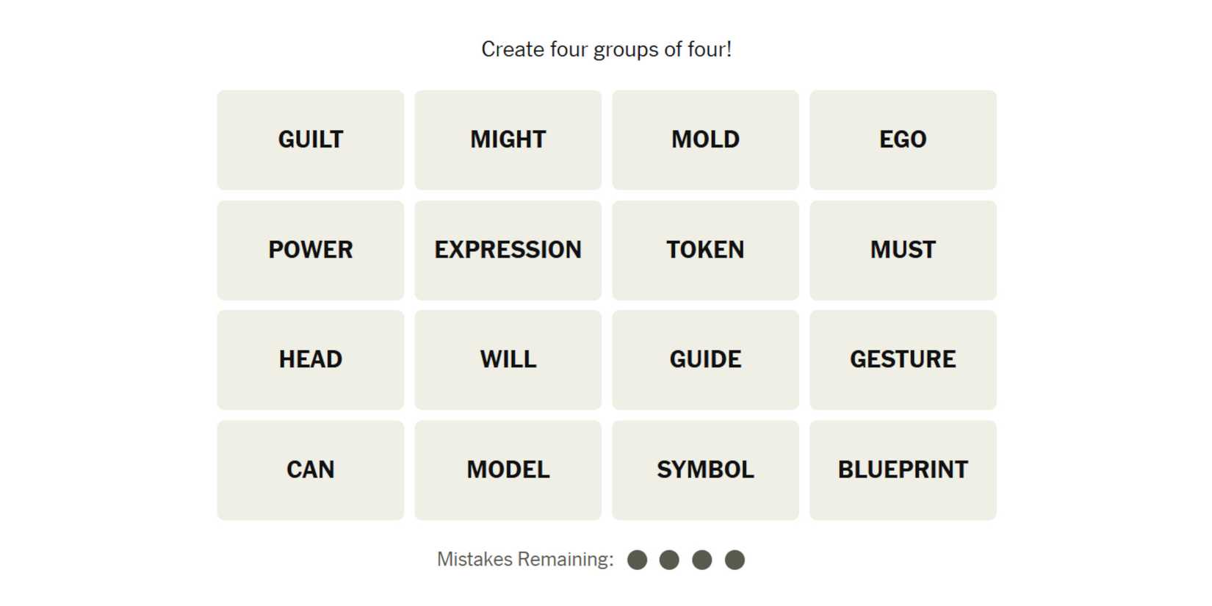Select the GUILT word tile
The image size is (1212, 606).
coord(310,140)
